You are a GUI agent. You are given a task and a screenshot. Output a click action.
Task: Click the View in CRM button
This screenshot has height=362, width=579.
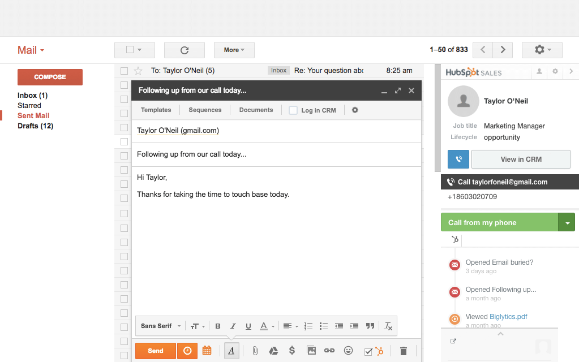point(521,160)
